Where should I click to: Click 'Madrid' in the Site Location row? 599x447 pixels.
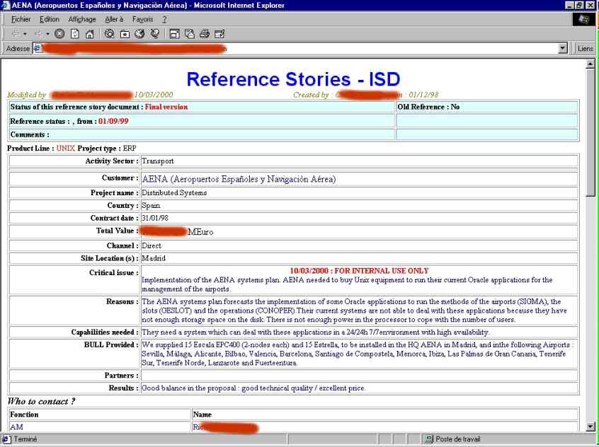tap(154, 258)
